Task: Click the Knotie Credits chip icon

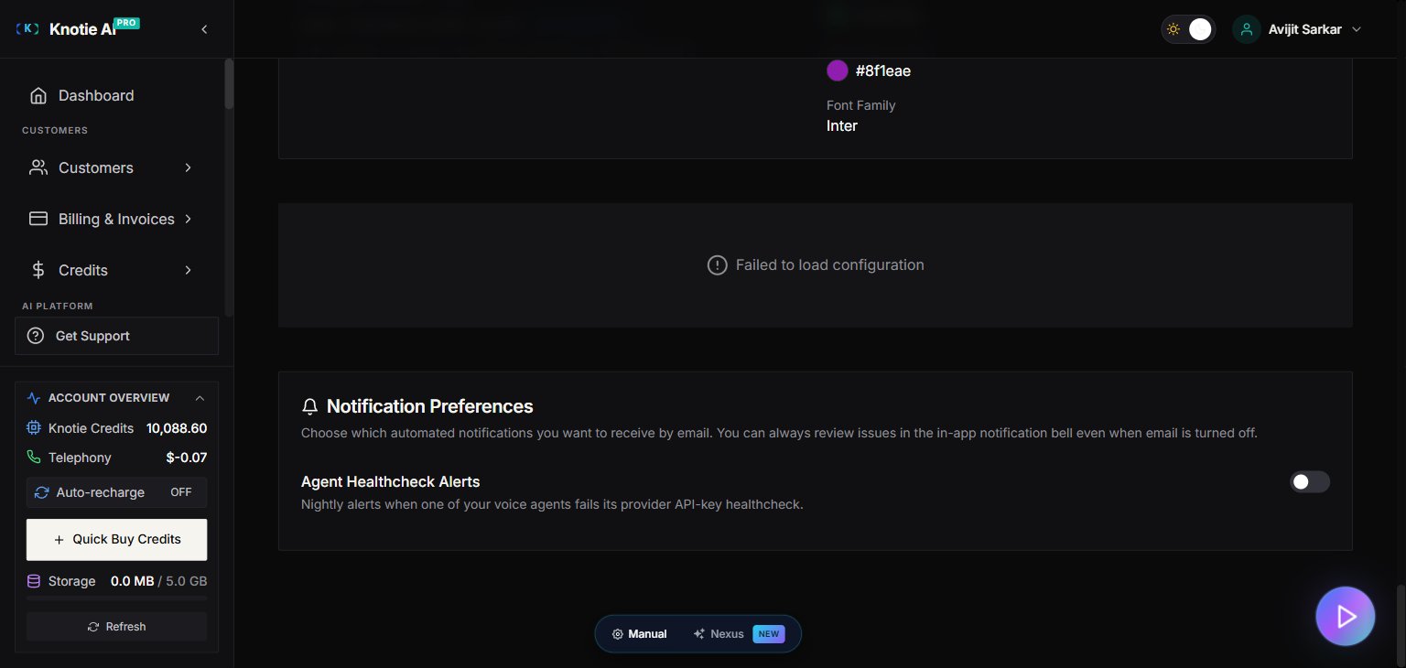Action: point(34,428)
